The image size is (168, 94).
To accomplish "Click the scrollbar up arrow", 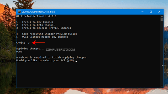I will pos(162,16).
